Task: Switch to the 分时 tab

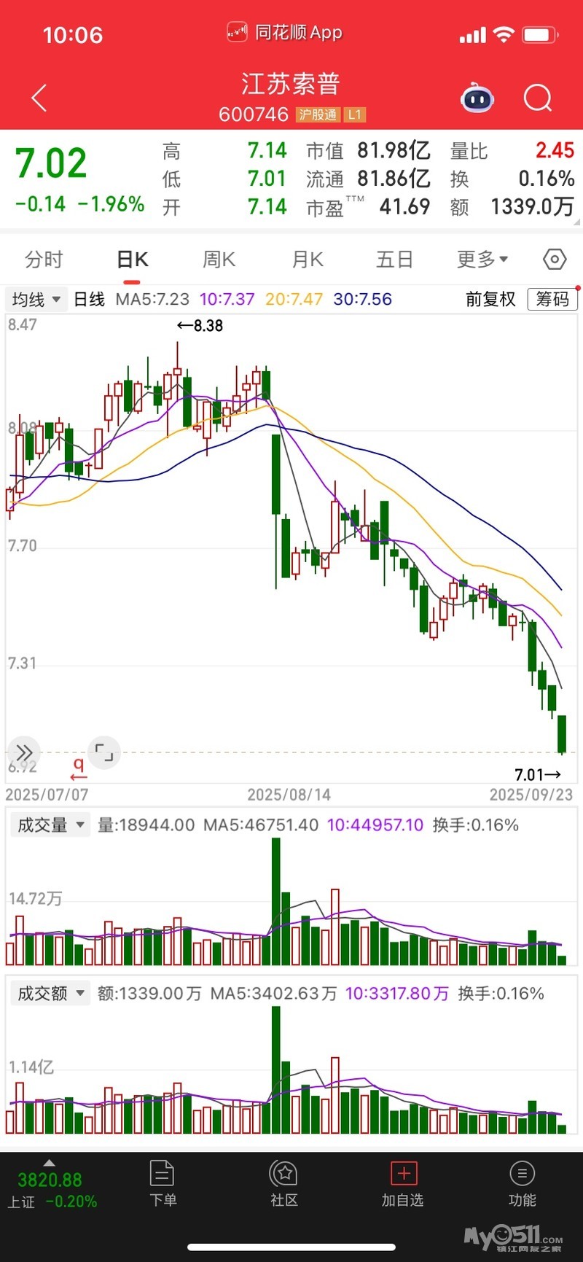Action: [44, 259]
